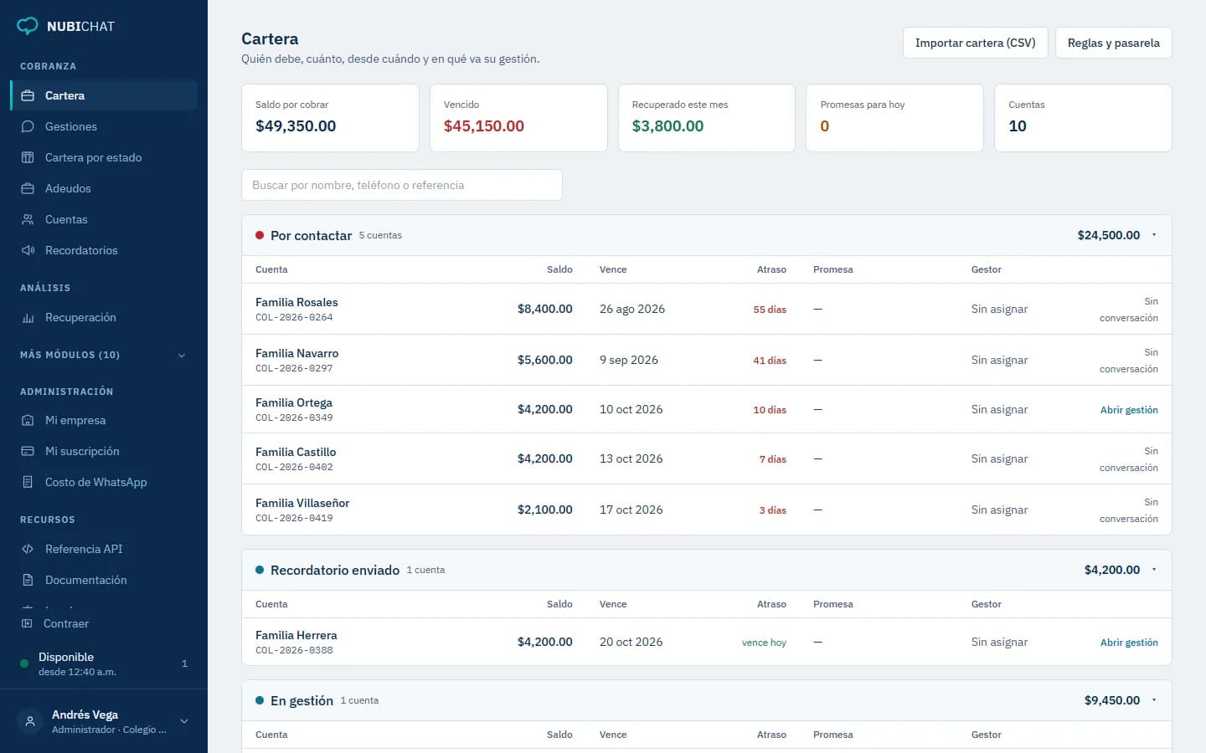Click the Gestiones chat bubble icon
Viewport: 1206px width, 753px height.
pos(28,126)
